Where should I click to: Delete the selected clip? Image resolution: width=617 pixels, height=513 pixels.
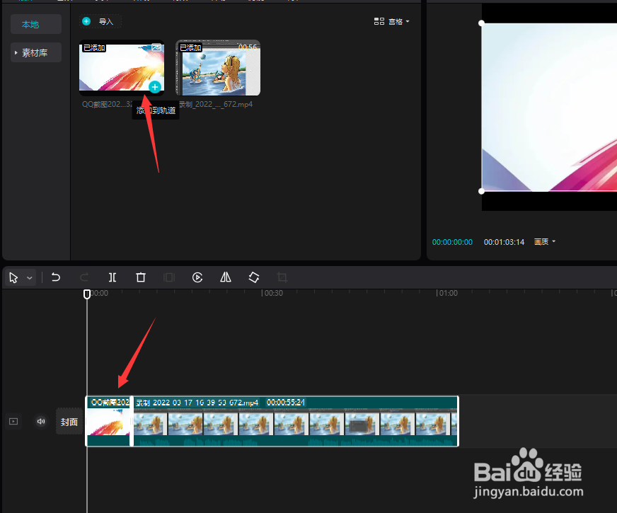tap(141, 277)
